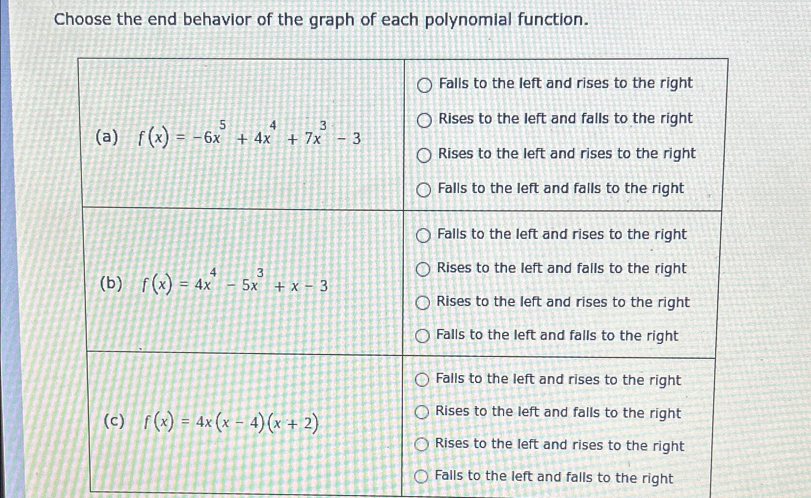Select "Rises to the left and falls to the right" for part (b)
The height and width of the screenshot is (498, 811).
(424, 269)
